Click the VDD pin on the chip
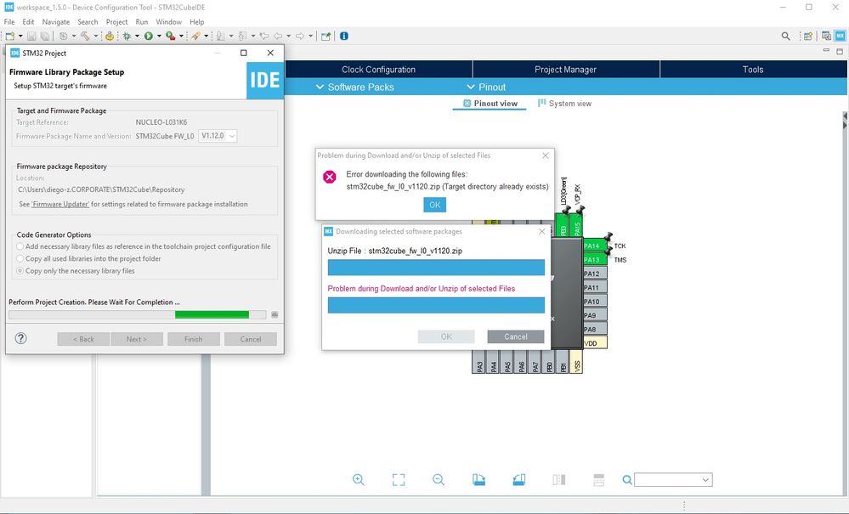Image resolution: width=849 pixels, height=514 pixels. 595,343
